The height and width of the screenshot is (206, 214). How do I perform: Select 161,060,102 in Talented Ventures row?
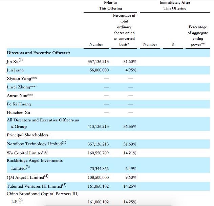[98, 186]
